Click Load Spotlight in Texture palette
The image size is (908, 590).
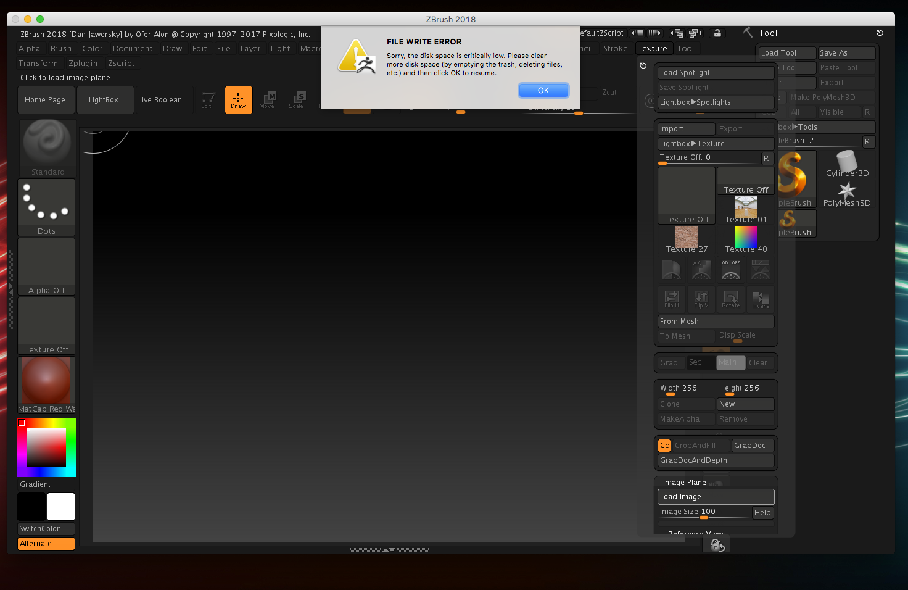(x=716, y=73)
